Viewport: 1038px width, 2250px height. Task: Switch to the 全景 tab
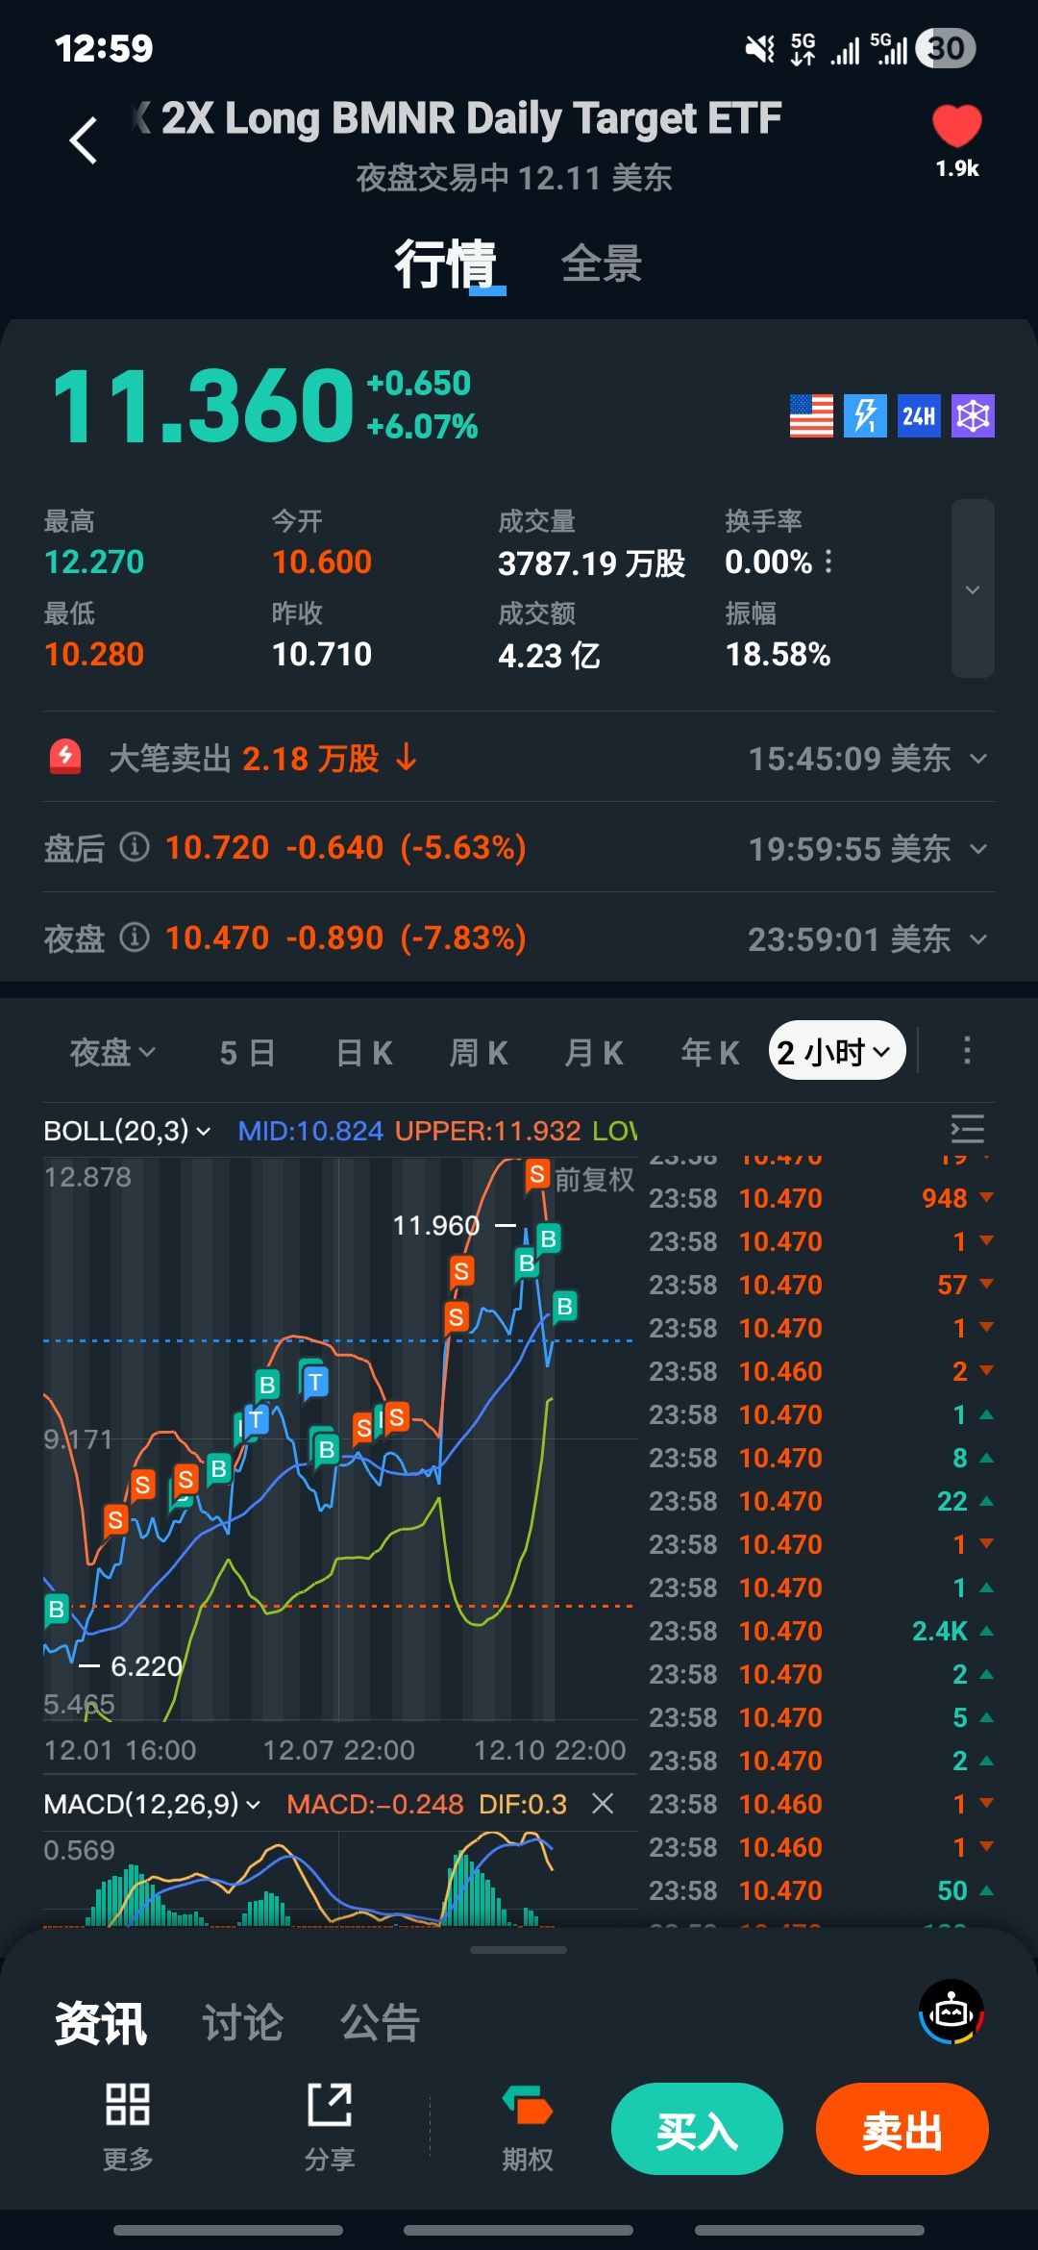(602, 263)
